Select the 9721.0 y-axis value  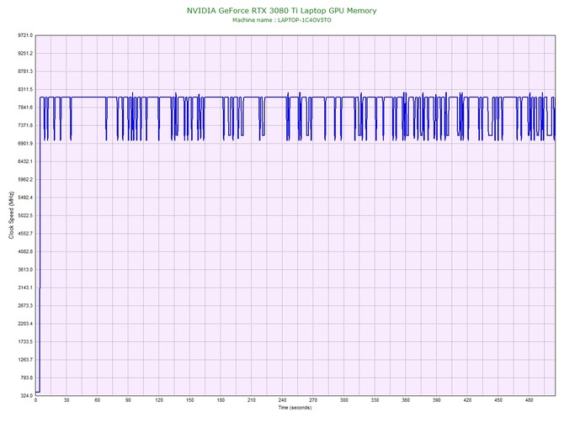coord(25,35)
